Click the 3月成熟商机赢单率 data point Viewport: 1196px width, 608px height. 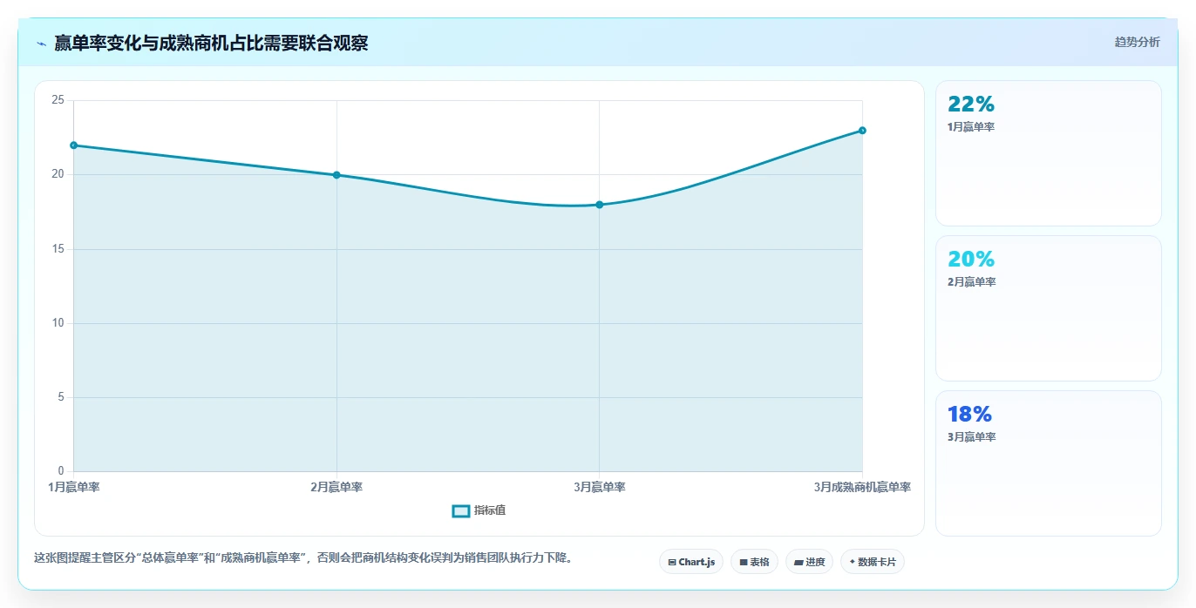point(862,131)
